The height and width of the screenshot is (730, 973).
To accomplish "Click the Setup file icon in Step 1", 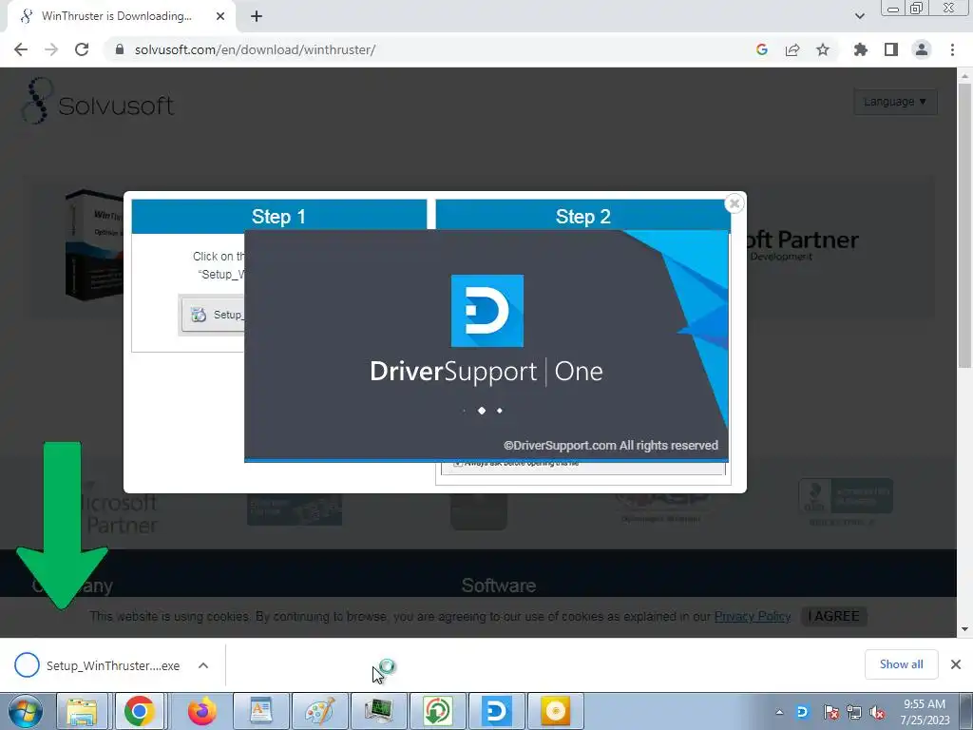I will [199, 315].
